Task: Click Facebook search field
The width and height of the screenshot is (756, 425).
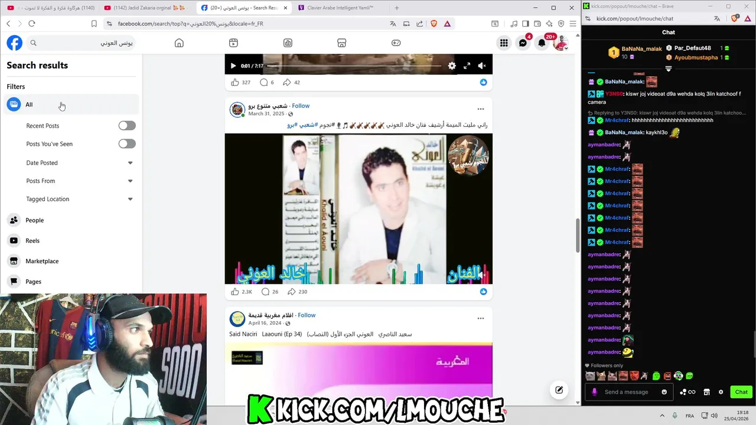Action: (81, 43)
